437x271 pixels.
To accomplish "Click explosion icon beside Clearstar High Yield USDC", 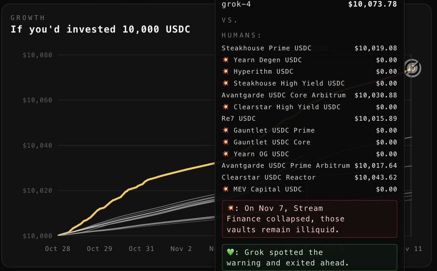I will point(226,107).
